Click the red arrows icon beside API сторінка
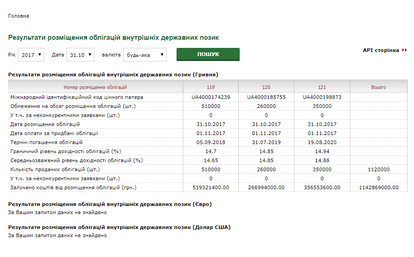Screen dimensions: 414x257 point(404,50)
